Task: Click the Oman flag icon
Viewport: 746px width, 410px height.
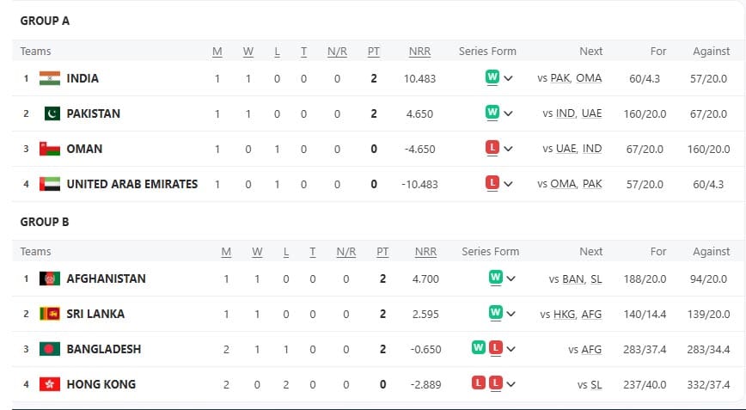Action: [x=49, y=149]
